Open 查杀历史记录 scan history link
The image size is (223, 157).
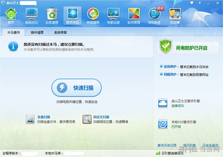click(x=167, y=145)
